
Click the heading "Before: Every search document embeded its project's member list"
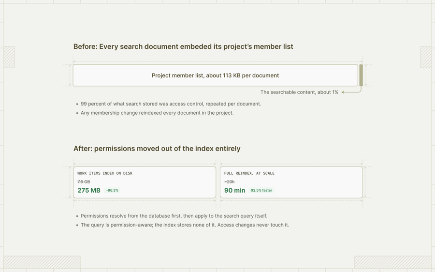(183, 46)
